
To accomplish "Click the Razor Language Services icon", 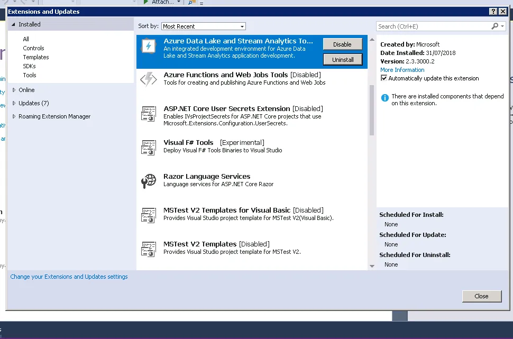I will click(x=149, y=181).
